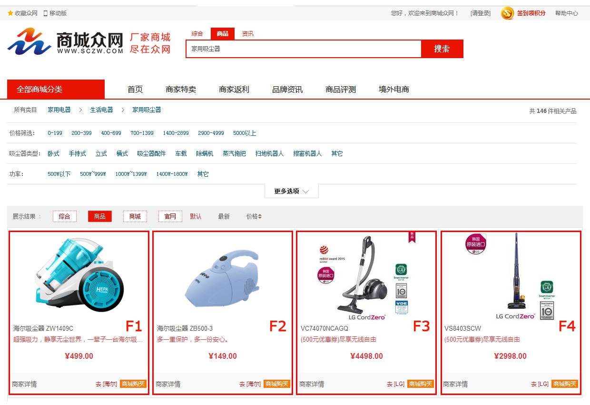Open the 商家返利 navigation item
The height and width of the screenshot is (405, 590).
click(234, 89)
